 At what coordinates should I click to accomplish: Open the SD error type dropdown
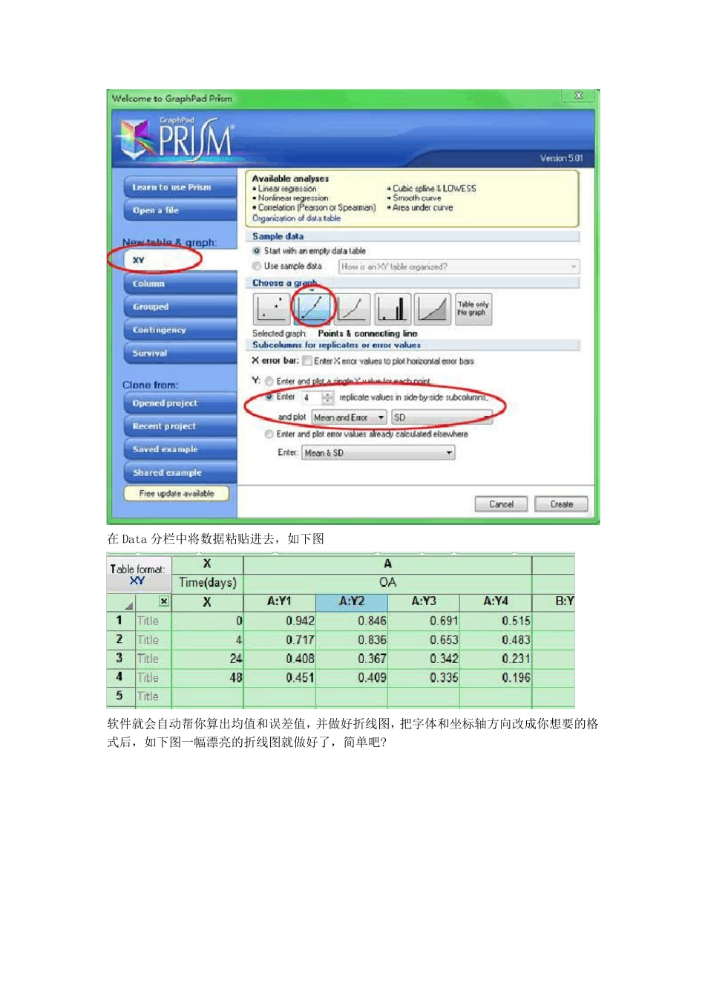(442, 417)
